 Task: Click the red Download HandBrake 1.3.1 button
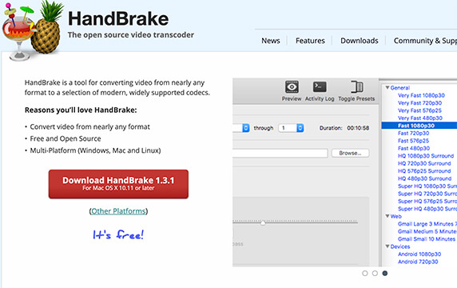tap(118, 184)
